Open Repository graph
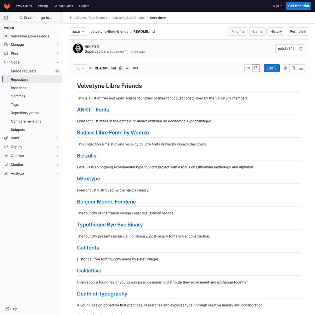Viewport: 315px width, 315px height. (x=31, y=113)
